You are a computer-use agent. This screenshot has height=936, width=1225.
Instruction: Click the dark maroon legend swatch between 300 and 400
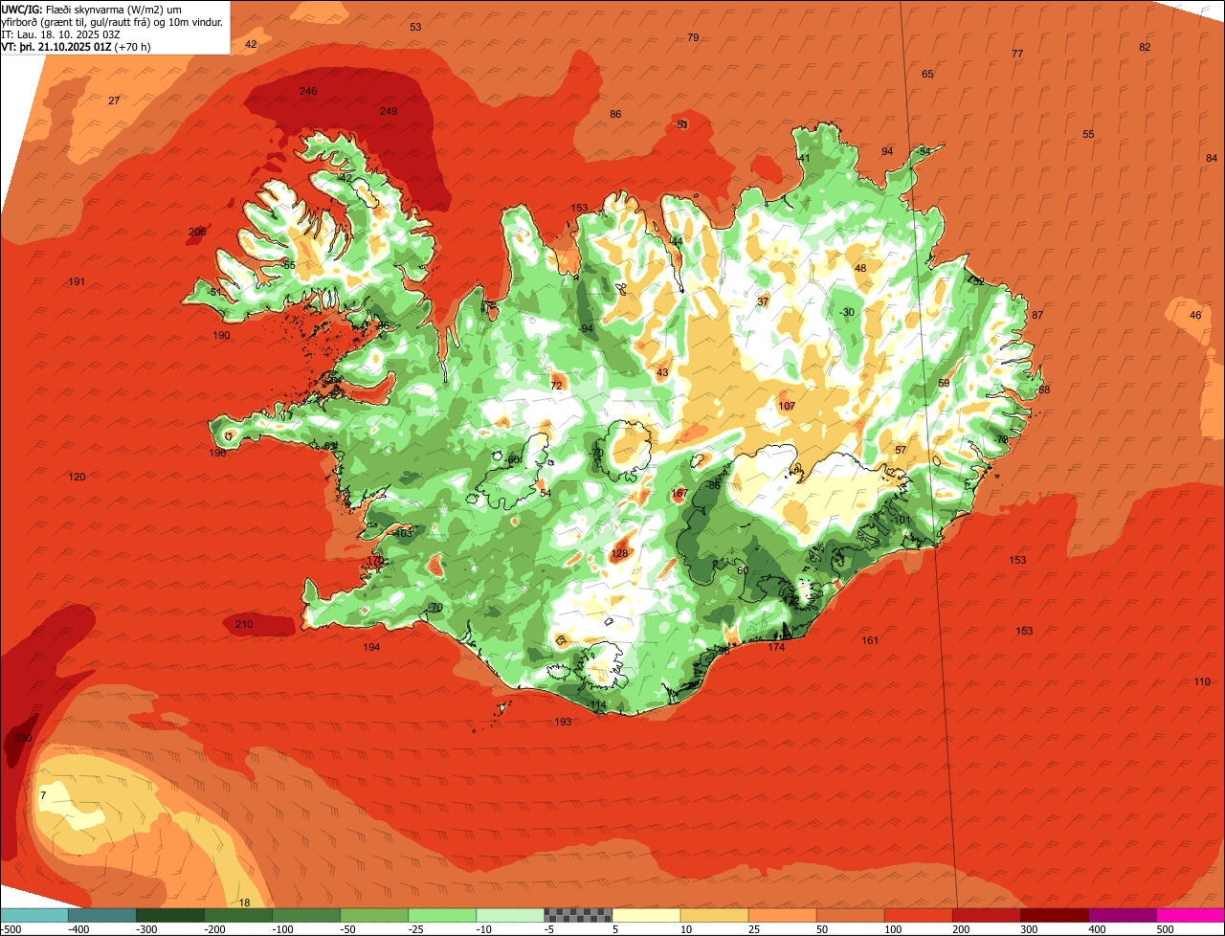1054,915
